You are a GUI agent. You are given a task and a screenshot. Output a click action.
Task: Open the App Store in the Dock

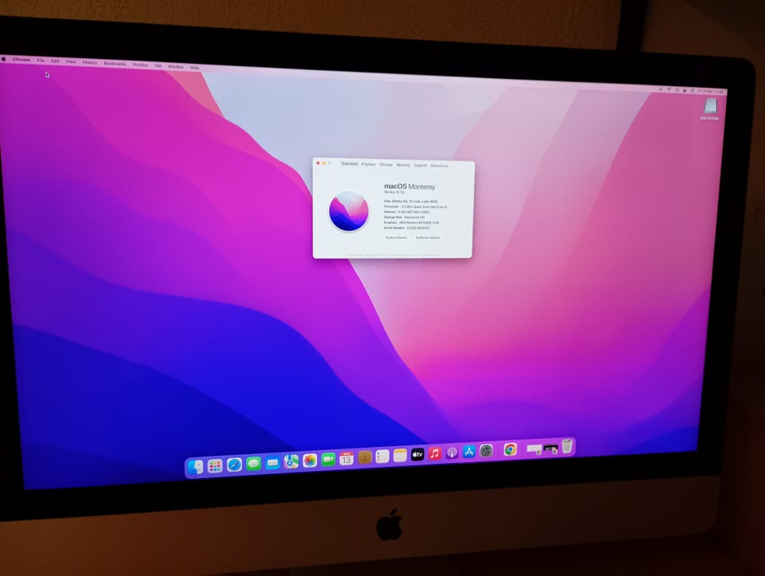click(469, 452)
